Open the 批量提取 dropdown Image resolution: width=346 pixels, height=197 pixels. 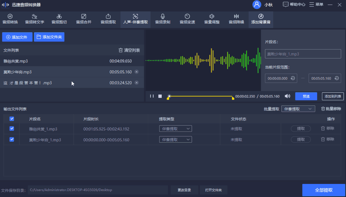click(x=298, y=109)
